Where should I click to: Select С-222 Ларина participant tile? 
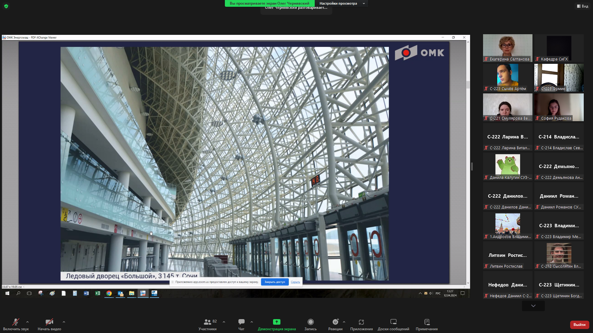click(x=508, y=137)
